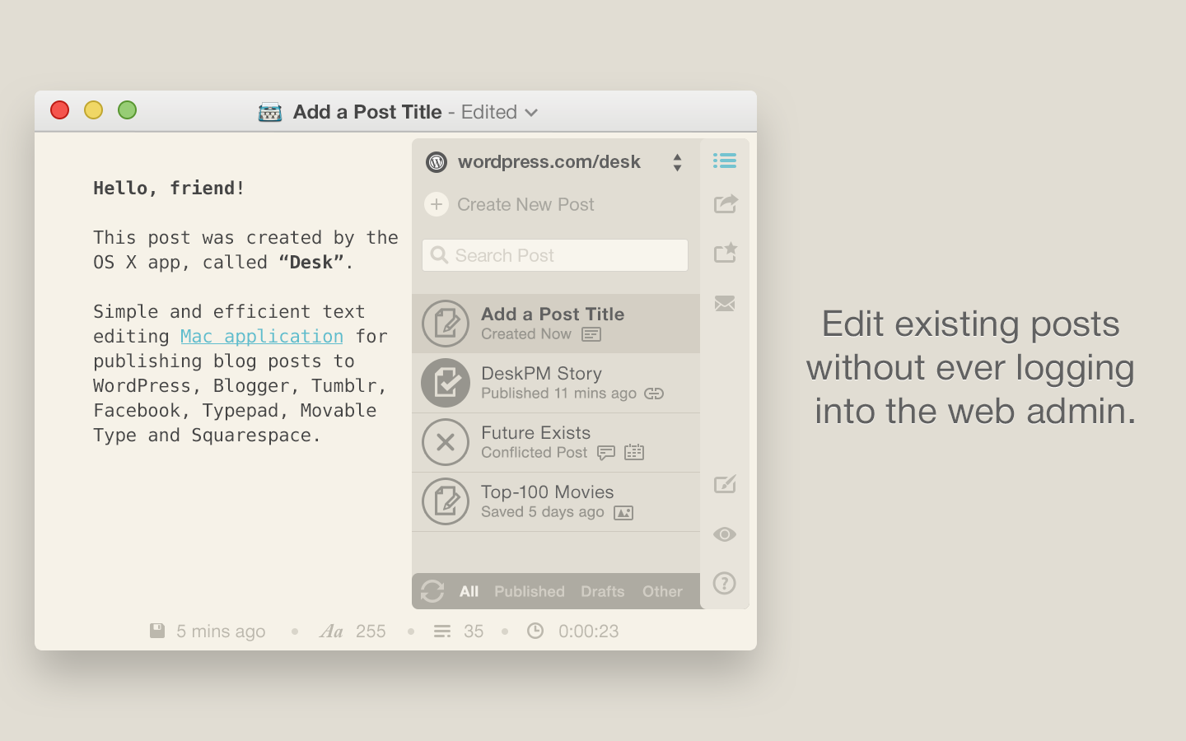Open the posts list sidebar icon
Image resolution: width=1186 pixels, height=741 pixels.
point(725,161)
